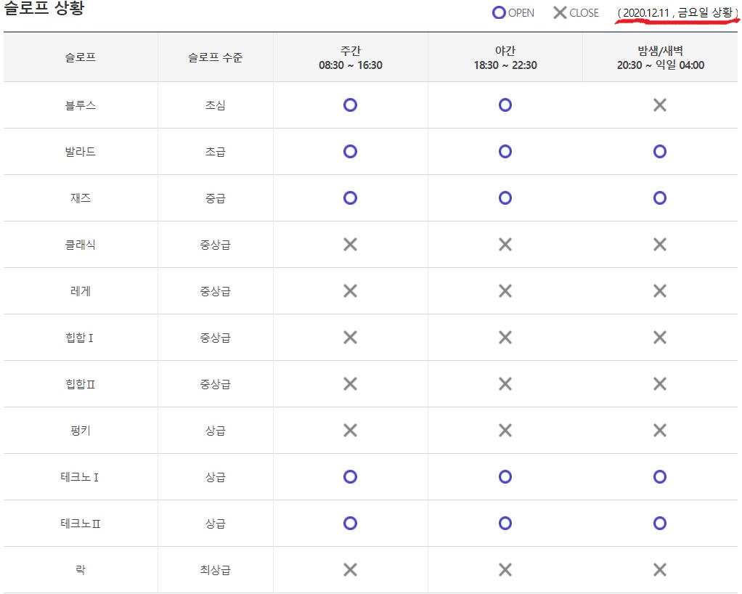Click the X mark for 펑키 야간

pos(505,431)
